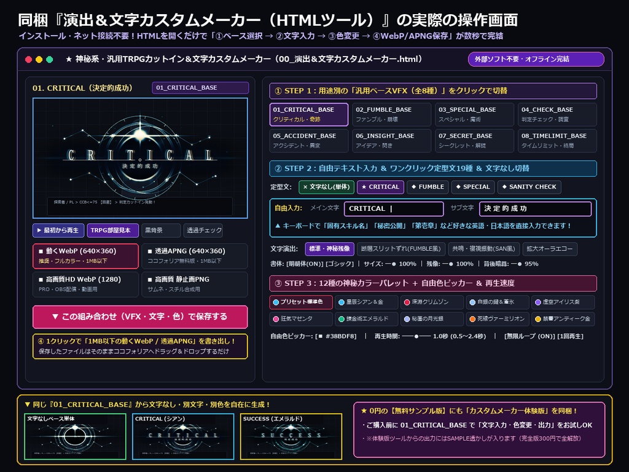This screenshot has width=629, height=472.
Task: Click the CRITICAL preview animation canvas
Action: [140, 158]
